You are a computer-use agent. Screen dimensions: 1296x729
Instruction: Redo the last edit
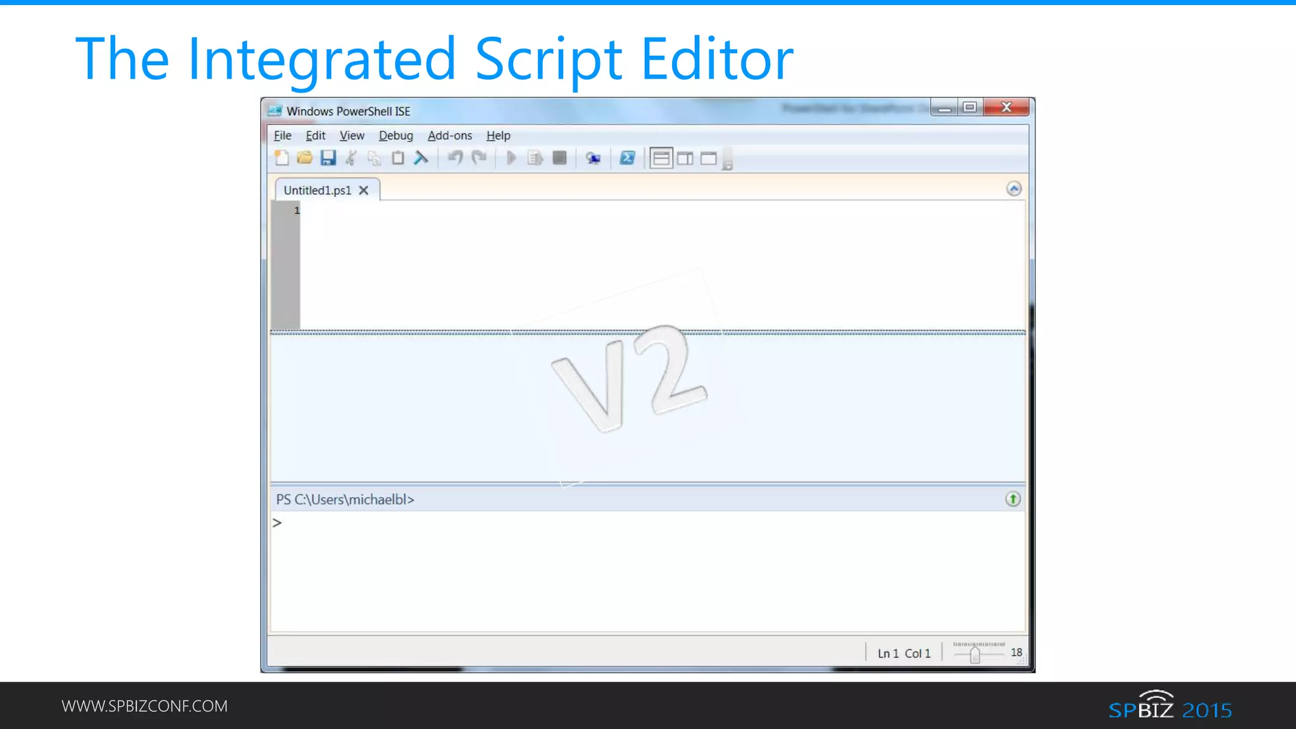(x=479, y=158)
